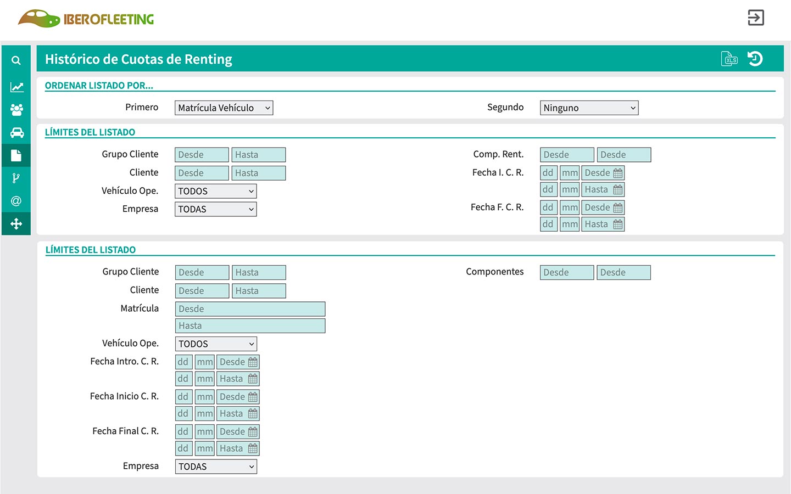This screenshot has height=494, width=791.
Task: Open the line chart sidebar icon
Action: pos(16,87)
